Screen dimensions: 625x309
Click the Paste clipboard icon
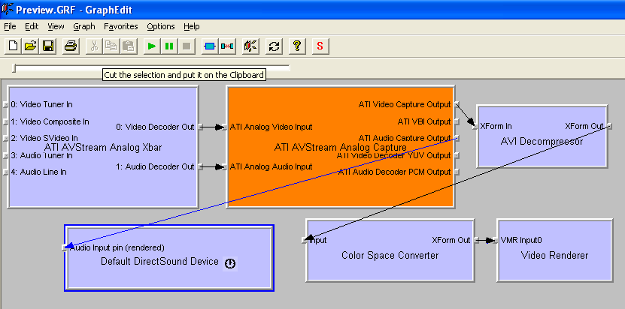tap(129, 46)
